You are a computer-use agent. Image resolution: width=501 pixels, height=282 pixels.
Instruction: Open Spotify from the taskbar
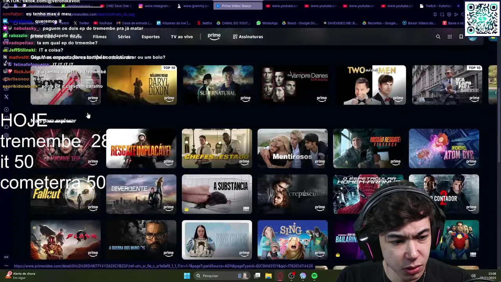314,276
